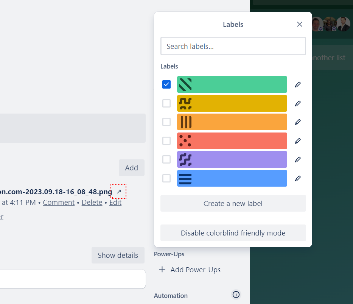Click the middle board member avatar
This screenshot has width=353, height=304.
tap(330, 24)
